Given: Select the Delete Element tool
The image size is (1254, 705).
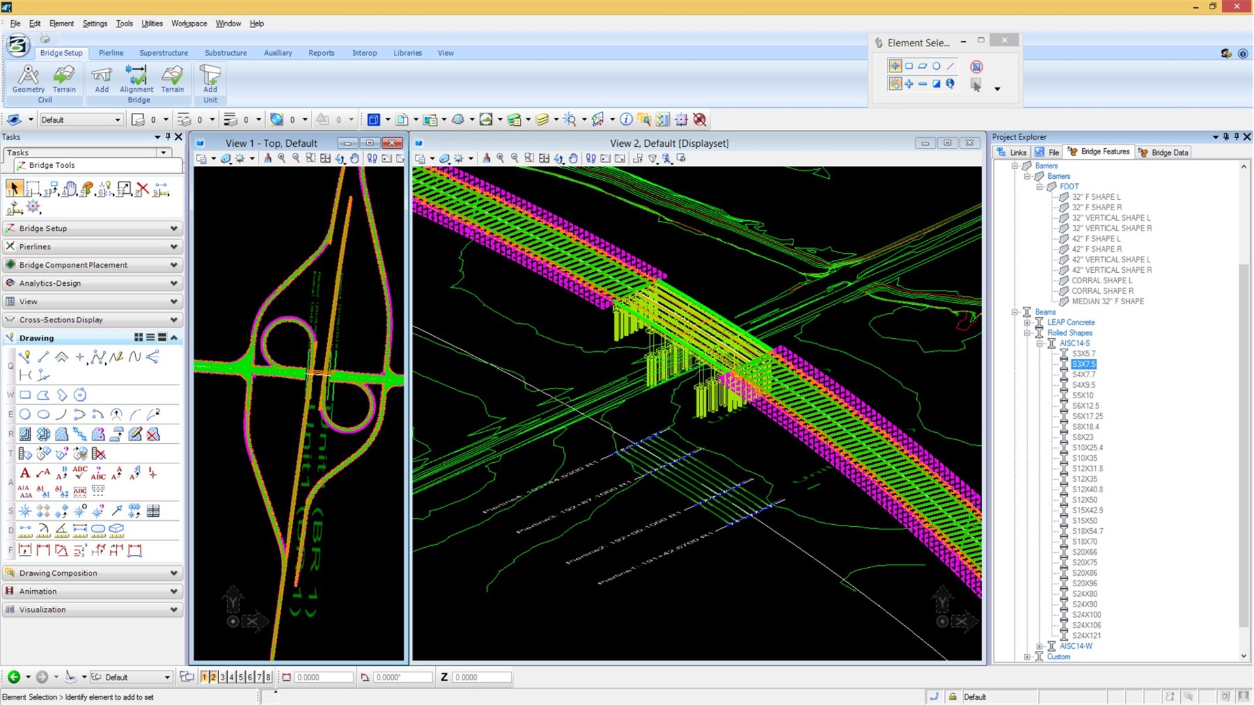Looking at the screenshot, I should tap(142, 189).
